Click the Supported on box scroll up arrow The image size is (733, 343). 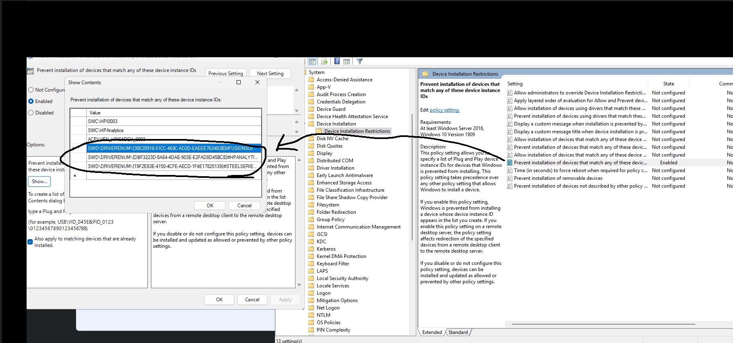click(297, 122)
